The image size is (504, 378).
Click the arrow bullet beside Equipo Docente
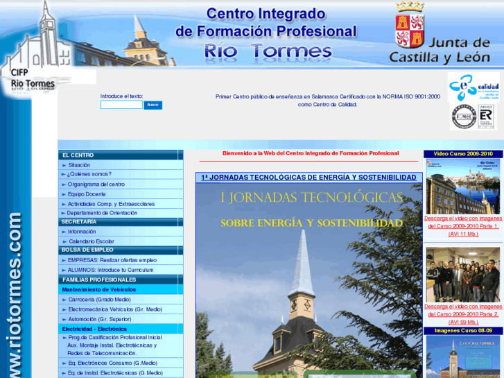tap(64, 195)
